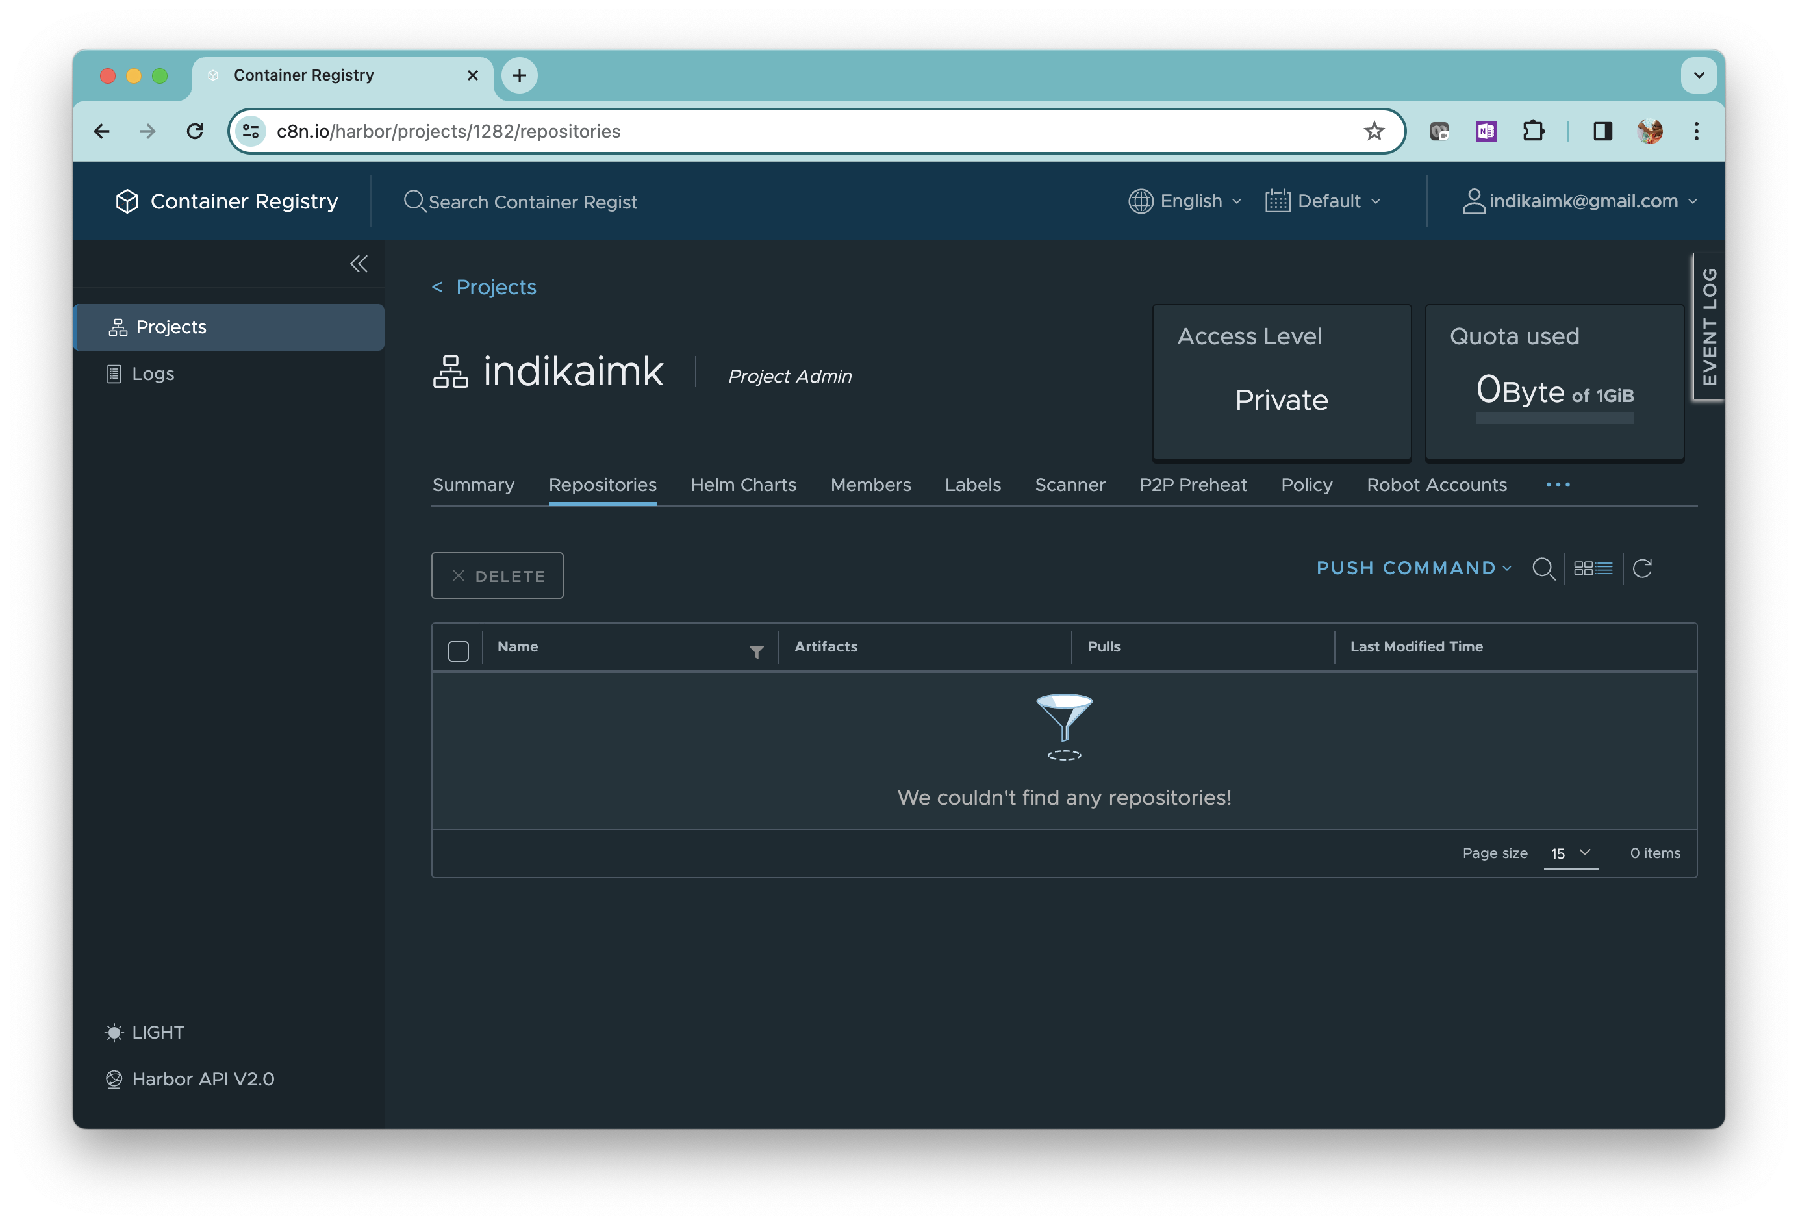
Task: Open the EVENT LOG side panel
Action: pyautogui.click(x=1708, y=327)
